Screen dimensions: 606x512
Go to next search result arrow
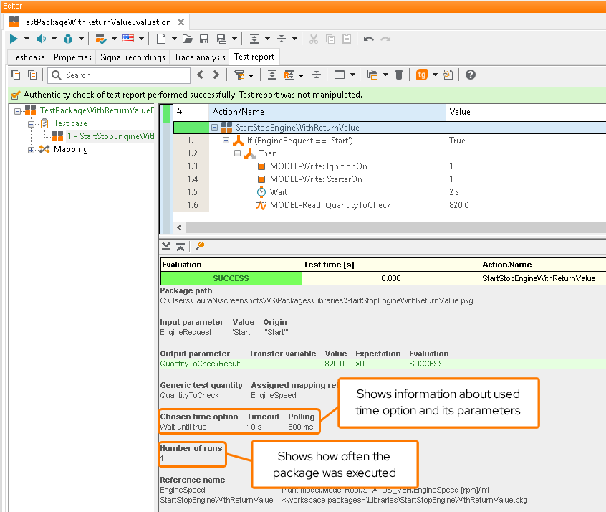(x=216, y=75)
